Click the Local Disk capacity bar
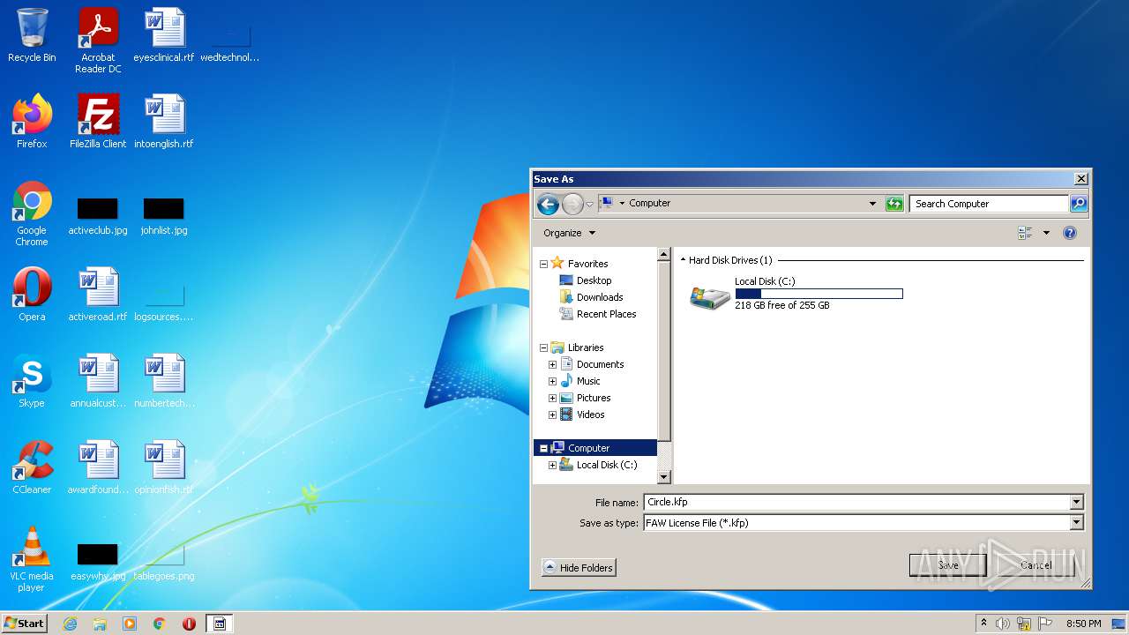The image size is (1129, 635). point(819,294)
